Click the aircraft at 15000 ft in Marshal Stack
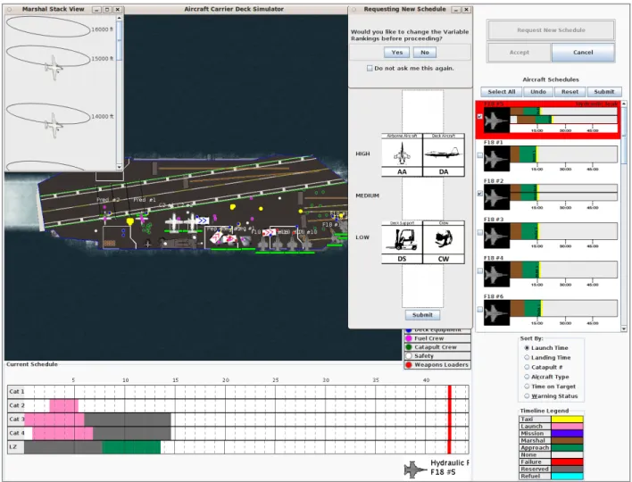This screenshot has width=632, height=482. [54, 68]
